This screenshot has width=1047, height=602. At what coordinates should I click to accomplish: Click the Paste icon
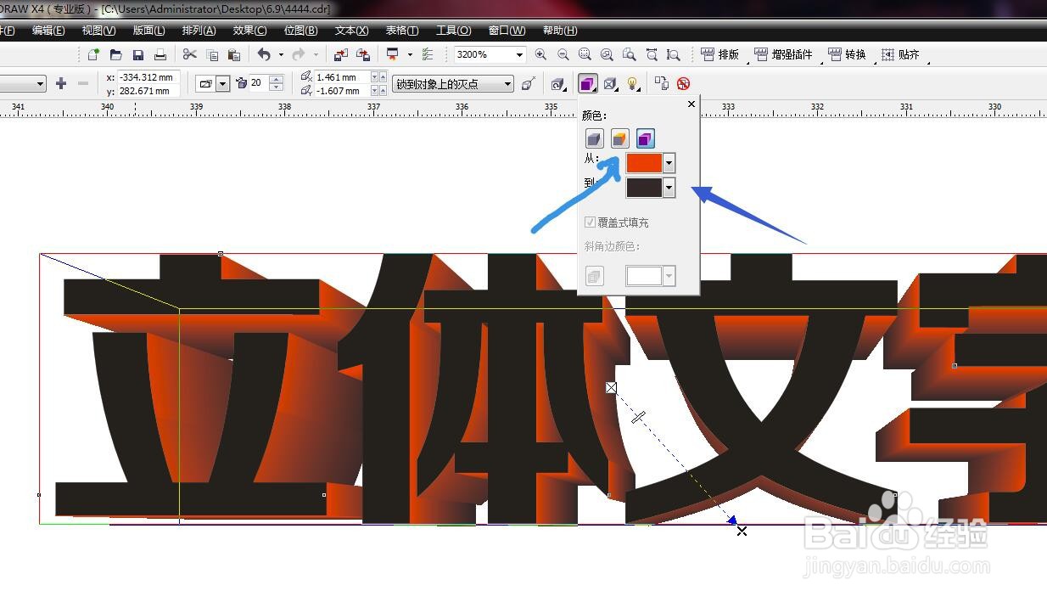point(234,54)
